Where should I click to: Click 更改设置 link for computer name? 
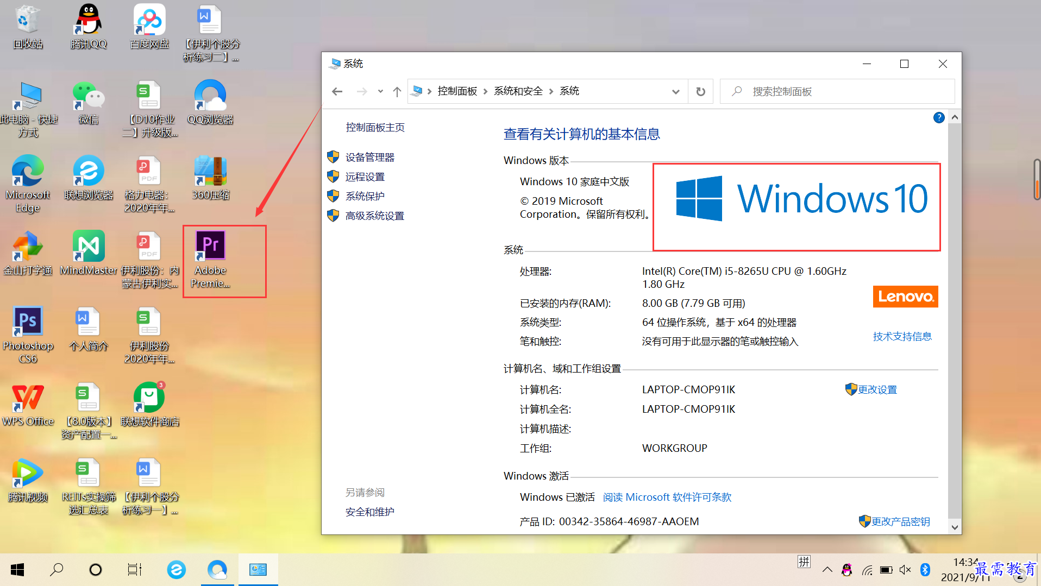[x=877, y=390]
